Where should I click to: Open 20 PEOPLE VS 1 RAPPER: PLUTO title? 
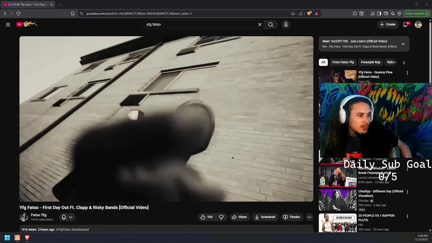point(377,218)
